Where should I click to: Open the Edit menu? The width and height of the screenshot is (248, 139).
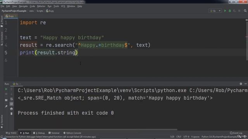(8, 6)
